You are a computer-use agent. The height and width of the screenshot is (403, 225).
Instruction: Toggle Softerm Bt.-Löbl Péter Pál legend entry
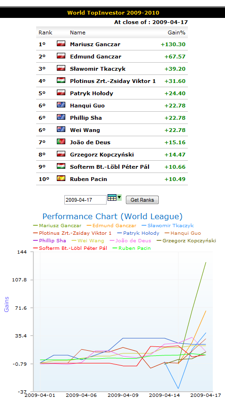(x=70, y=248)
